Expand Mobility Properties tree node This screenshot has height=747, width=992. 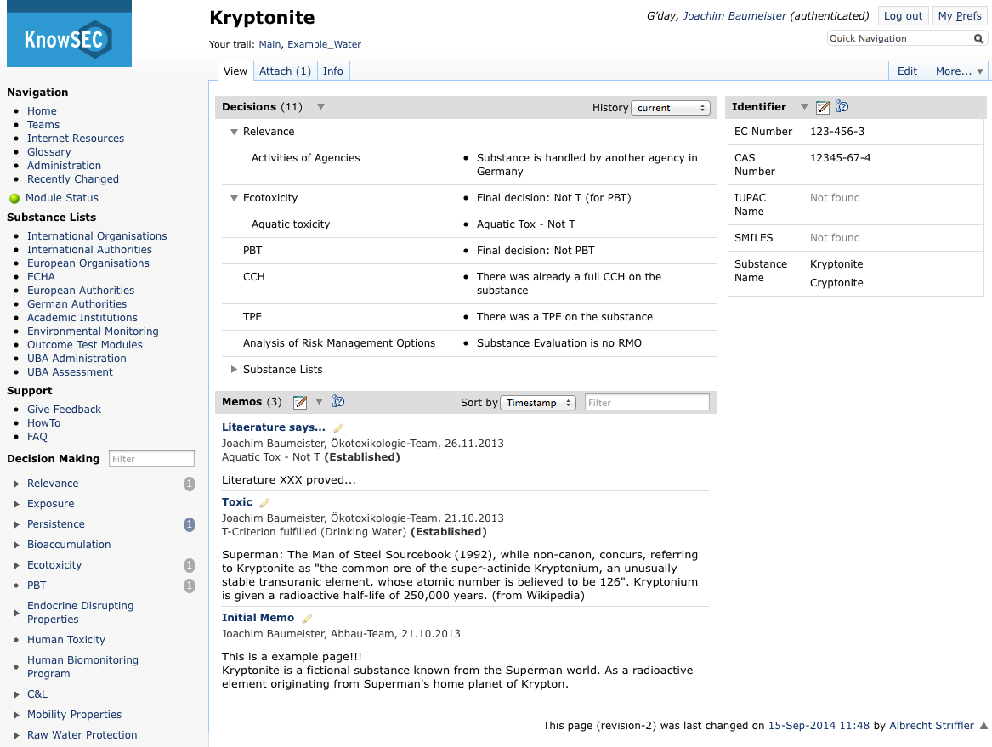(x=16, y=716)
